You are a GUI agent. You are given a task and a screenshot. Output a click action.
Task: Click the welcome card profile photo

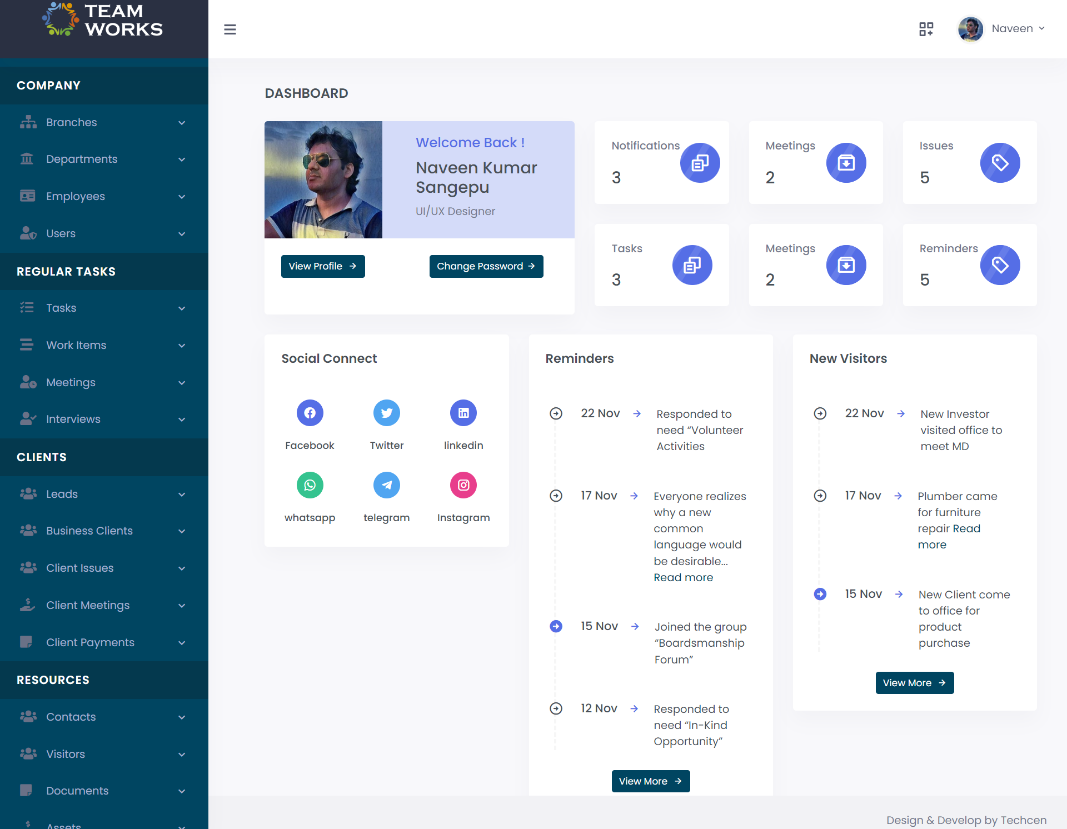(323, 179)
